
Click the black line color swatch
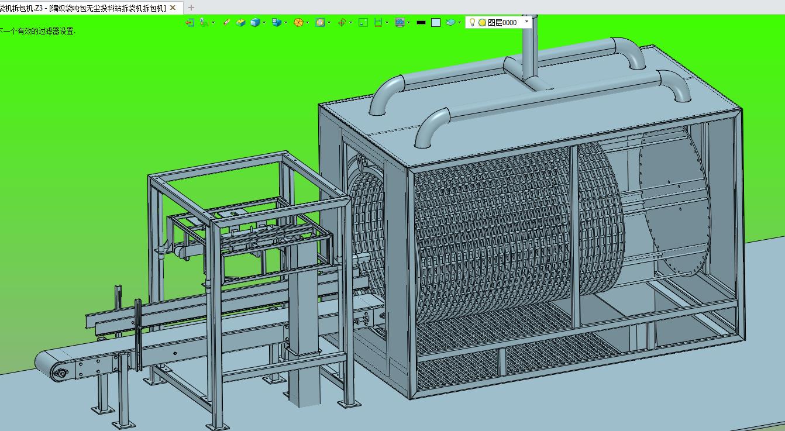(x=421, y=22)
